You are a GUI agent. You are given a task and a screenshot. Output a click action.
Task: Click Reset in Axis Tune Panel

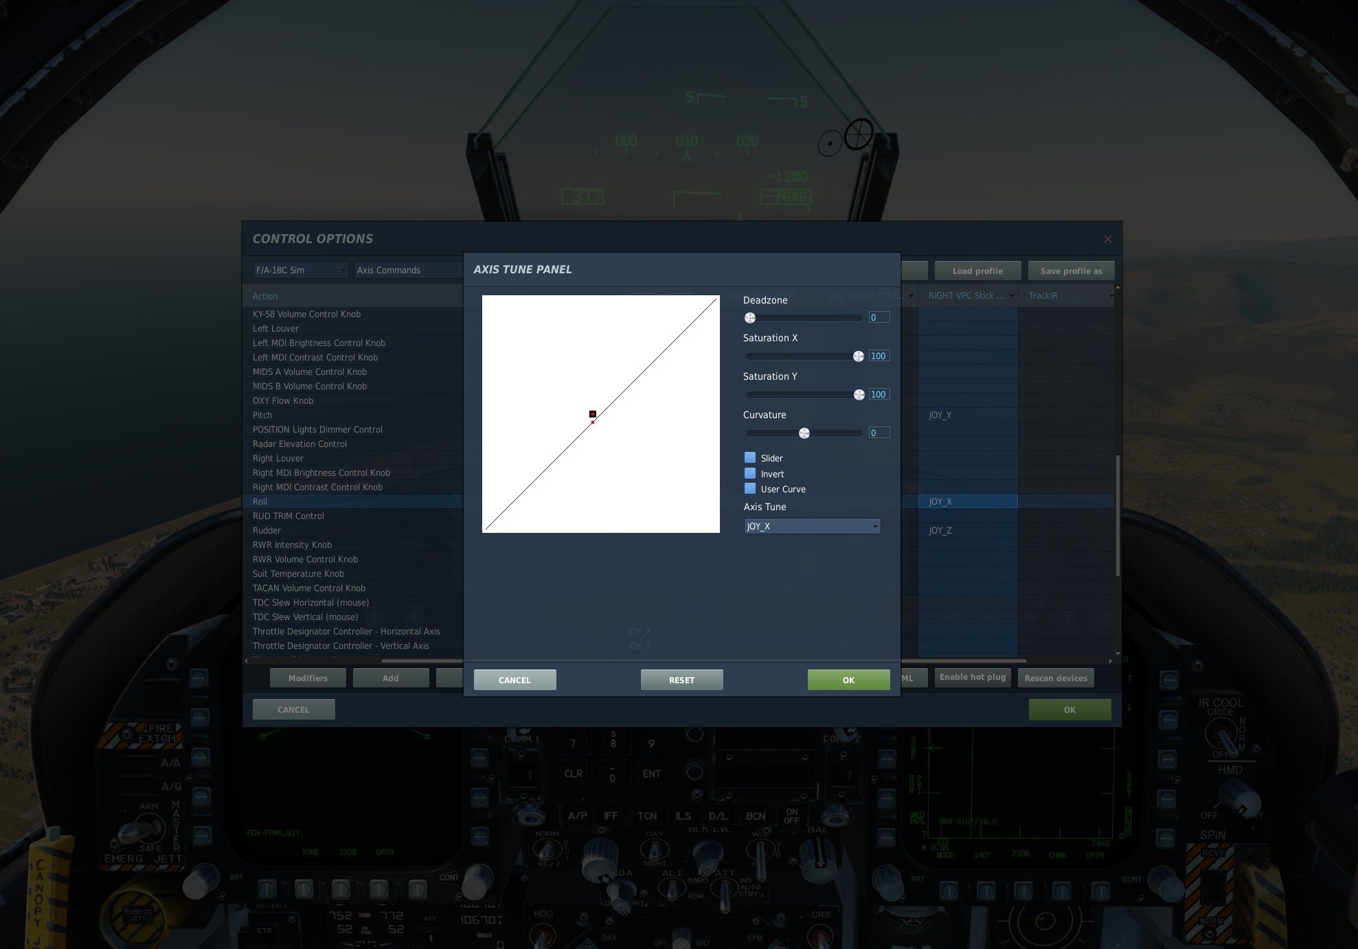[681, 680]
